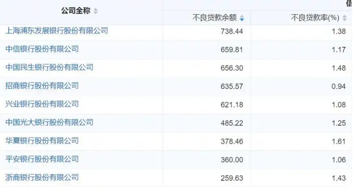Click the 公司全称 column header text
354x188 pixels.
click(76, 11)
